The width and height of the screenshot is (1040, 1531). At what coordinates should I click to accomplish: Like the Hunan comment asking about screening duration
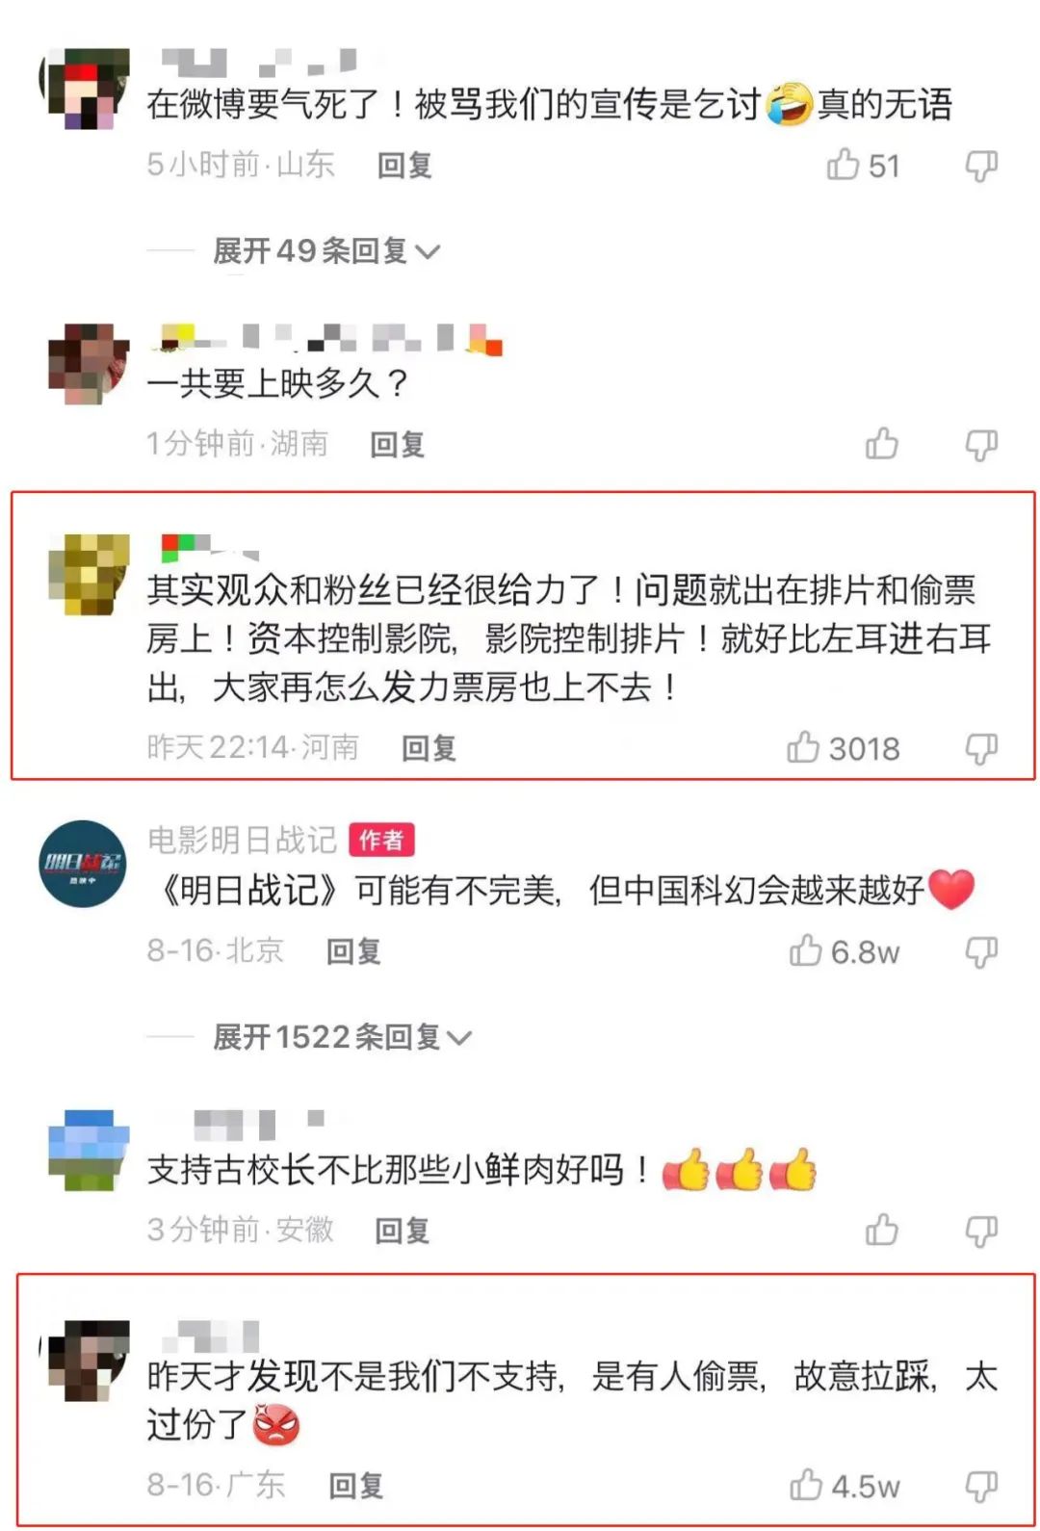[x=881, y=444]
